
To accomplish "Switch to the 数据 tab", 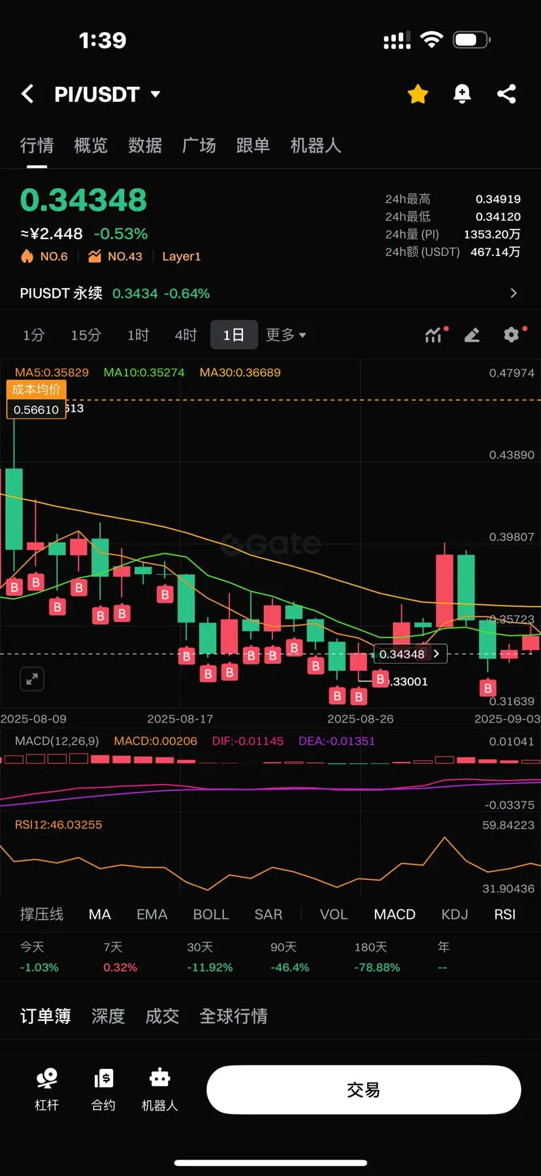I will (x=145, y=145).
